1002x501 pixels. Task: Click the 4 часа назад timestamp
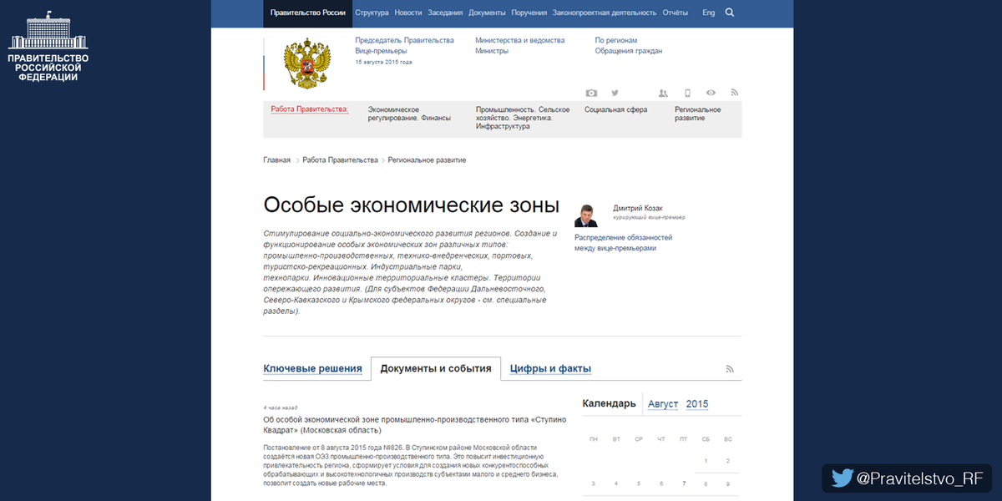(x=281, y=407)
